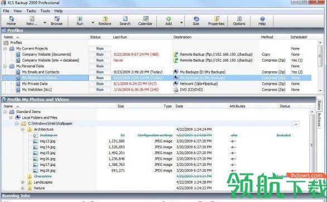
Task: Open the Help menu
Action: 59,11
